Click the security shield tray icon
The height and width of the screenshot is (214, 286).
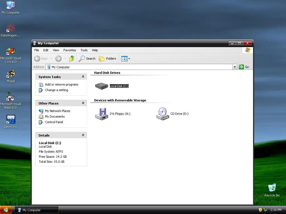click(260, 210)
